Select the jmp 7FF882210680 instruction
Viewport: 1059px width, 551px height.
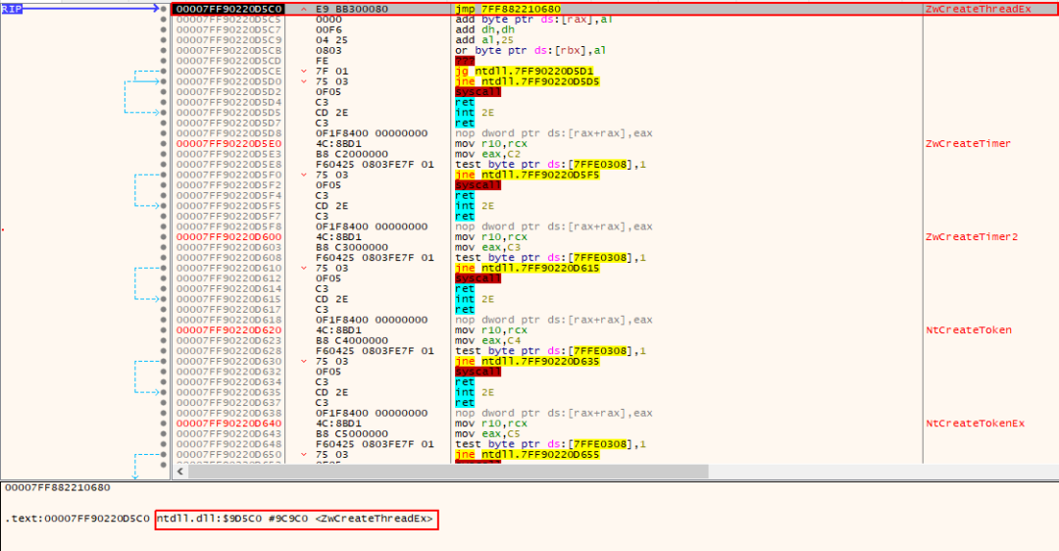point(508,9)
